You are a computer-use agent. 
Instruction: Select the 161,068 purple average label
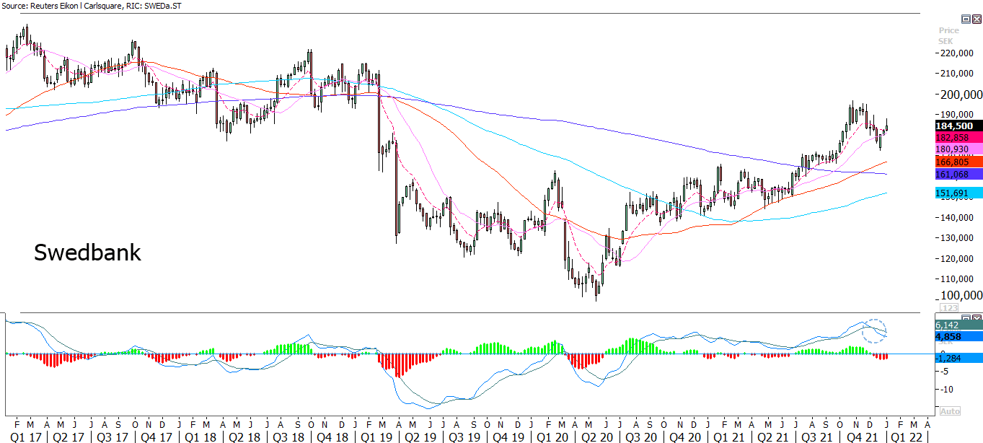pos(958,174)
